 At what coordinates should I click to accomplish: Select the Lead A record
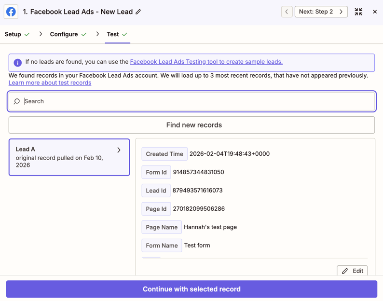[69, 157]
